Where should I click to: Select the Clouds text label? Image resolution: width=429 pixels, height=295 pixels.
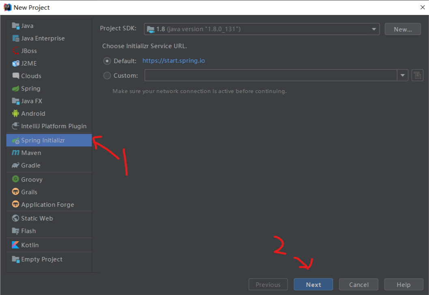31,76
